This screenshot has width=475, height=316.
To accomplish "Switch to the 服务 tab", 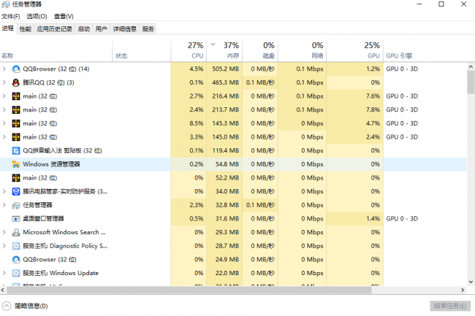I will pyautogui.click(x=148, y=29).
